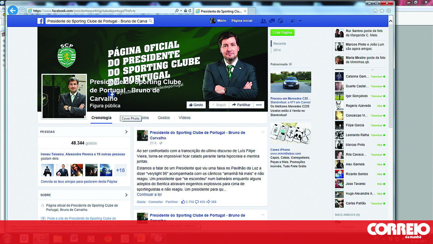Click the browser favorites star icon
This screenshot has width=433, height=244.
coord(382,11)
